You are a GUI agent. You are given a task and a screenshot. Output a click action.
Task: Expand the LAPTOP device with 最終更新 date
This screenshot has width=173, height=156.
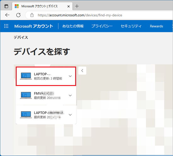70,115
